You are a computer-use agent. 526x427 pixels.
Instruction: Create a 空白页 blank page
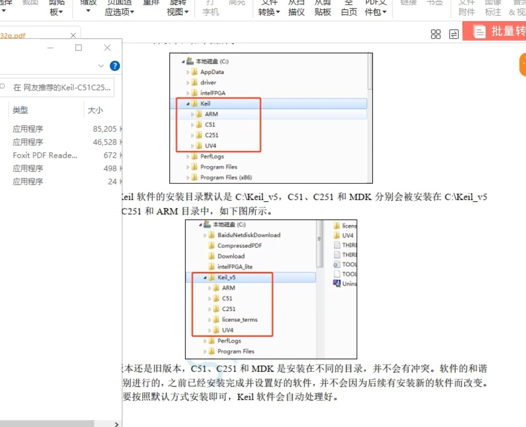click(349, 8)
